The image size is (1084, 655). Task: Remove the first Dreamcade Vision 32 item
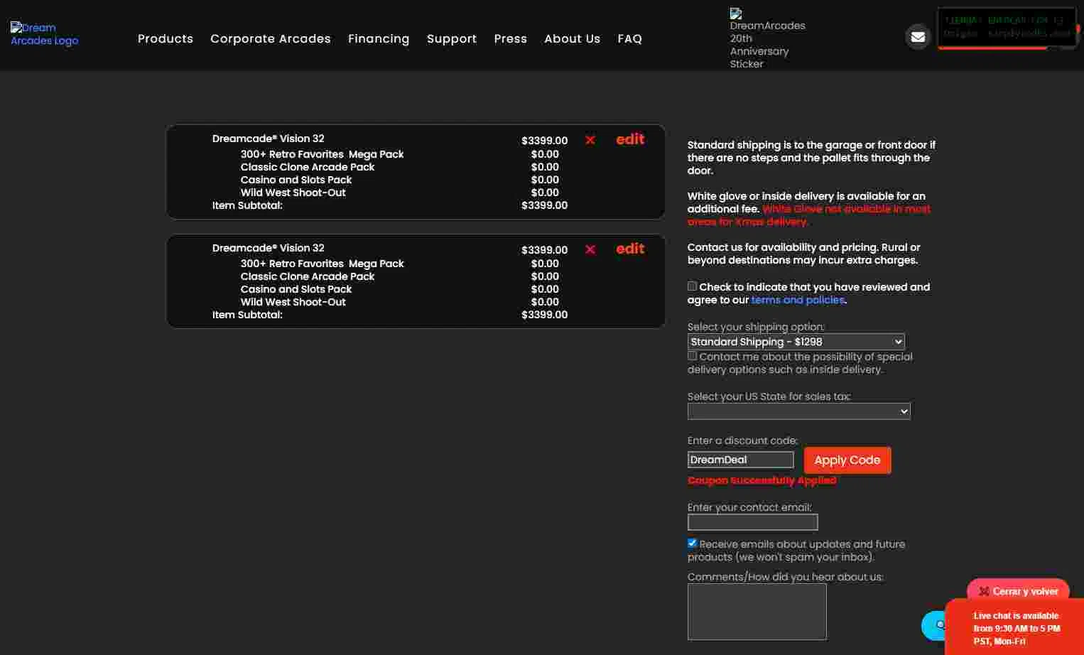tap(590, 140)
